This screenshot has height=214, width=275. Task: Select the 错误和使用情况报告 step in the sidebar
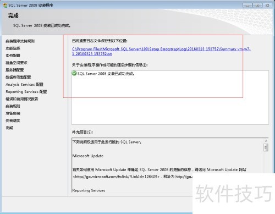(22, 99)
